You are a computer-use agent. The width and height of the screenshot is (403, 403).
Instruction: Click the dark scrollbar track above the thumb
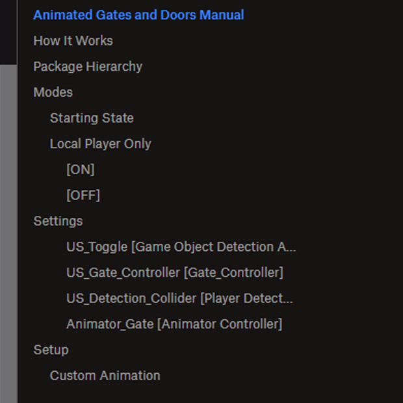(x=8, y=32)
